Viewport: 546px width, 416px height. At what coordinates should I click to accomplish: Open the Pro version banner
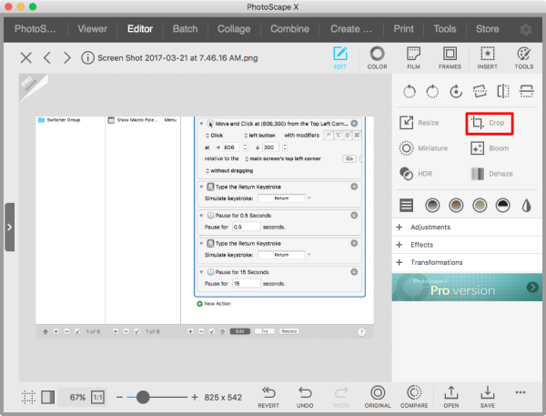[x=467, y=288]
